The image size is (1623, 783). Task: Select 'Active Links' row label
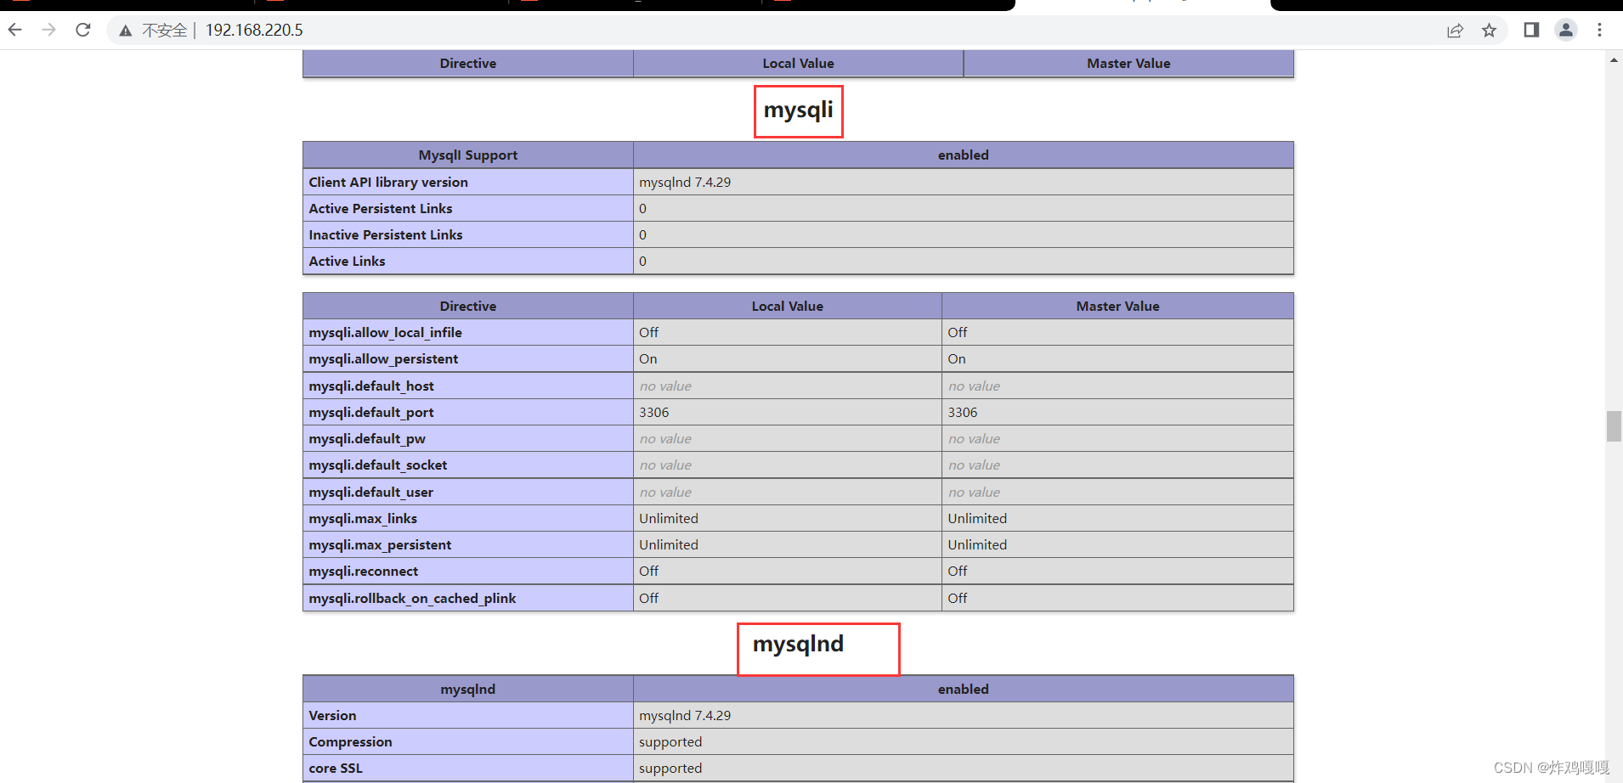[347, 261]
